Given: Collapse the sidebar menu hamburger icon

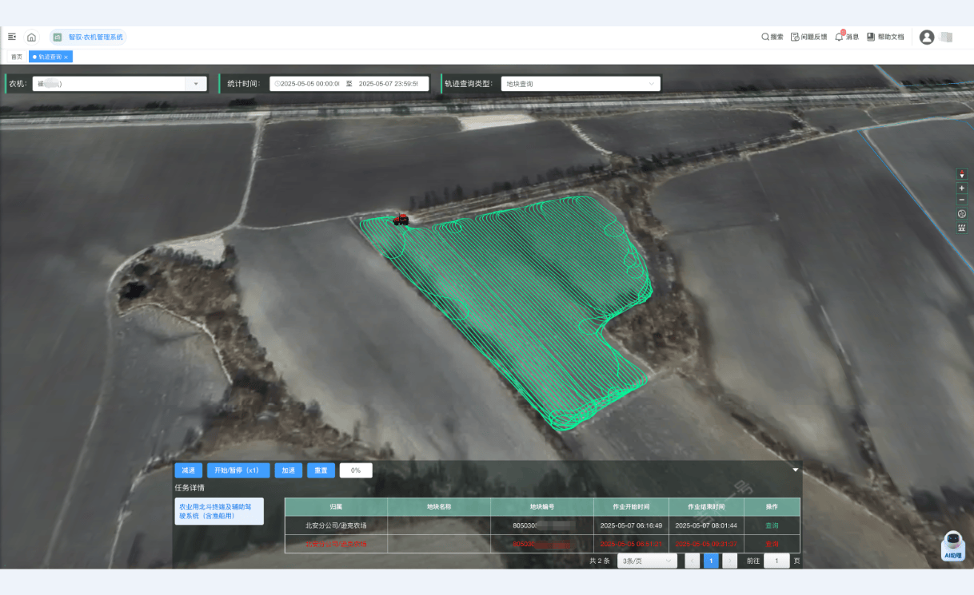Looking at the screenshot, I should pyautogui.click(x=12, y=37).
